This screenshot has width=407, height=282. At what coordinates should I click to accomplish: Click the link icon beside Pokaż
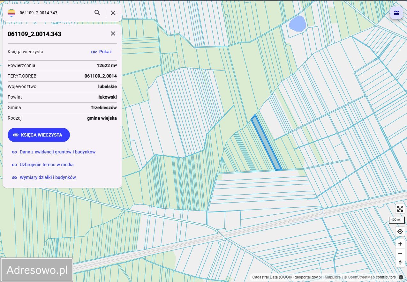click(x=94, y=52)
